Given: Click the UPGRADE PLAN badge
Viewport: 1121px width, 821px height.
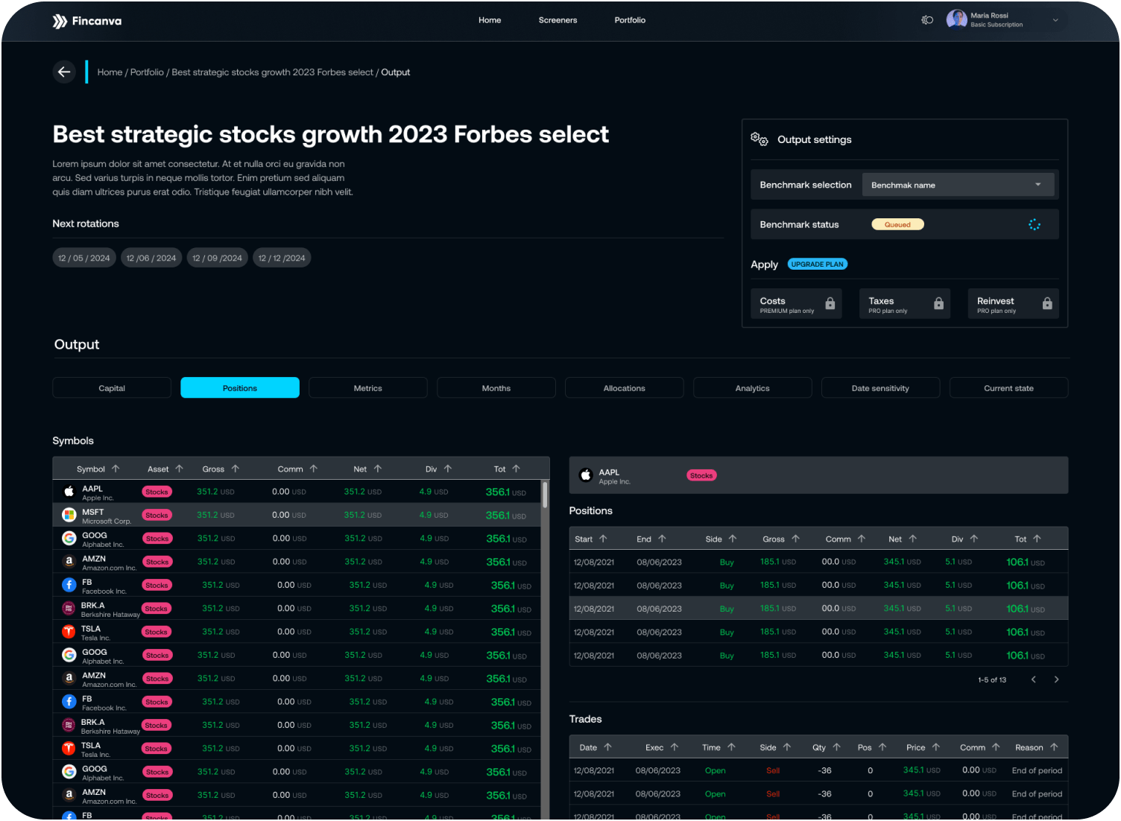Looking at the screenshot, I should pos(817,264).
